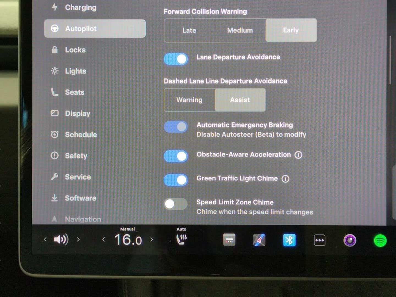The width and height of the screenshot is (396, 297).
Task: Open the Locks settings menu
Action: pos(75,50)
